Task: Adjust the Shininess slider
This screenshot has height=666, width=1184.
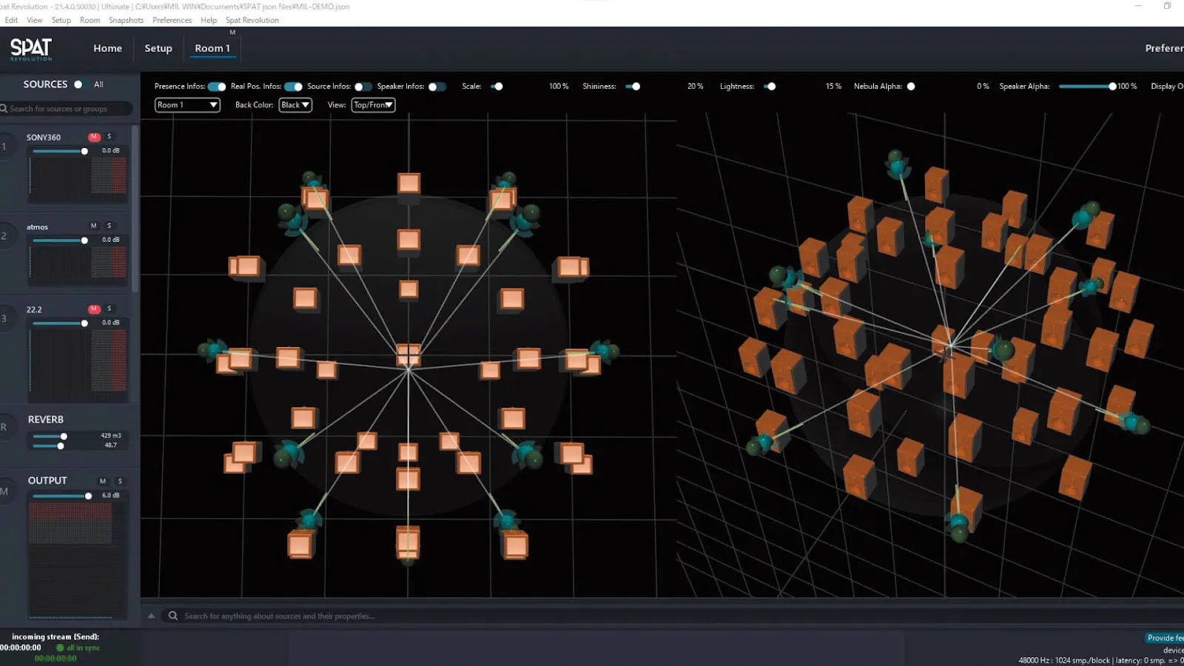Action: point(633,87)
